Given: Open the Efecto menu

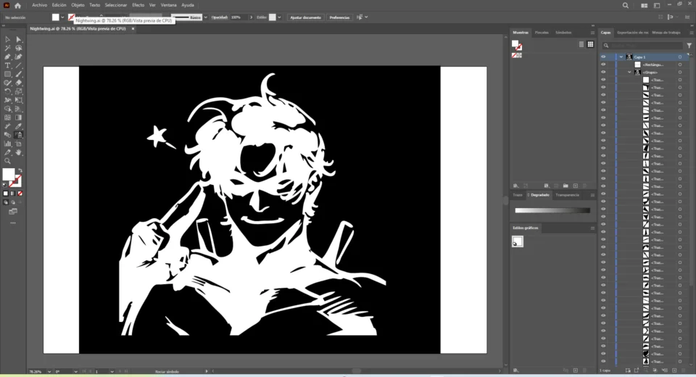Looking at the screenshot, I should coord(138,5).
